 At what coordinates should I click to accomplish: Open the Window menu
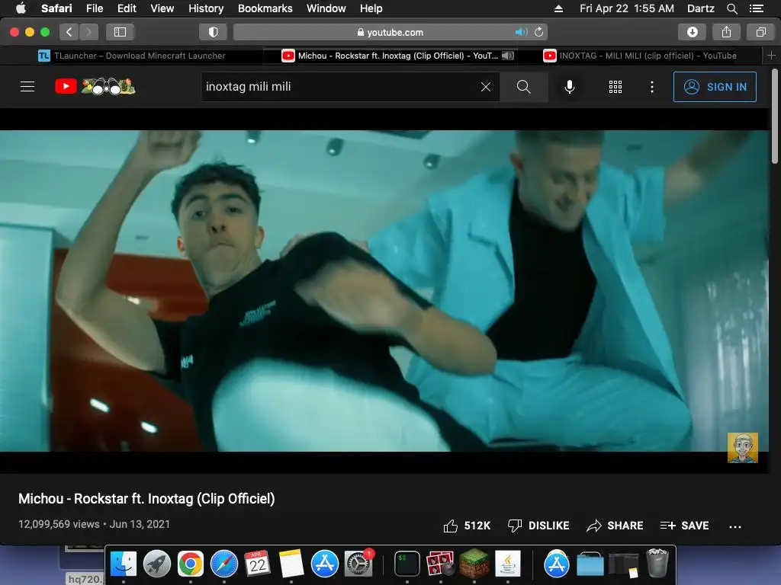pos(326,8)
